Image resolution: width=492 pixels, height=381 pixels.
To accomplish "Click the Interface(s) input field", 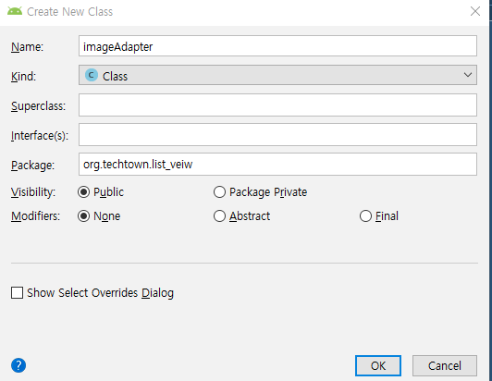I will [277, 135].
